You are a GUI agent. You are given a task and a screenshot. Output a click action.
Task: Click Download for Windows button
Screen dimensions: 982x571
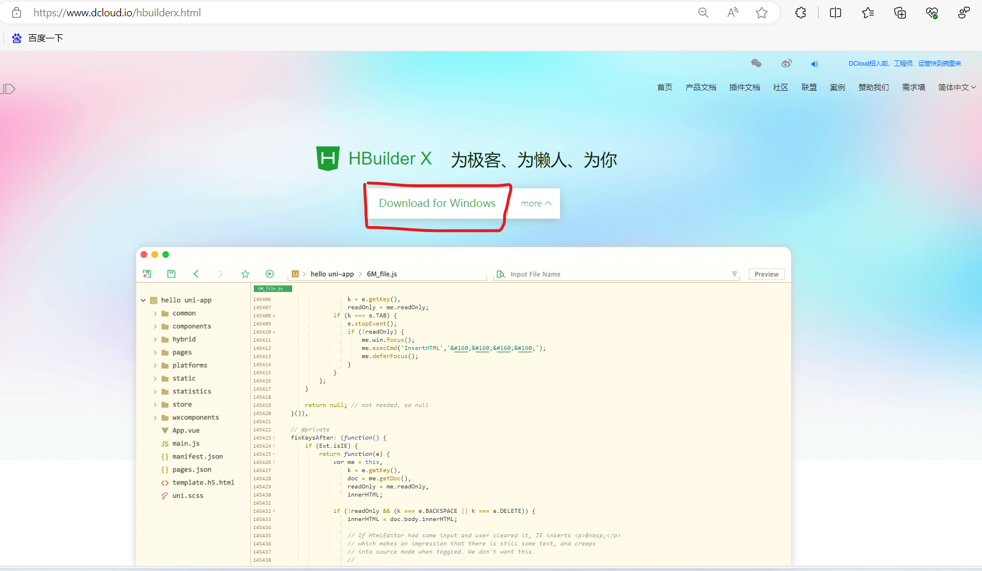coord(437,204)
